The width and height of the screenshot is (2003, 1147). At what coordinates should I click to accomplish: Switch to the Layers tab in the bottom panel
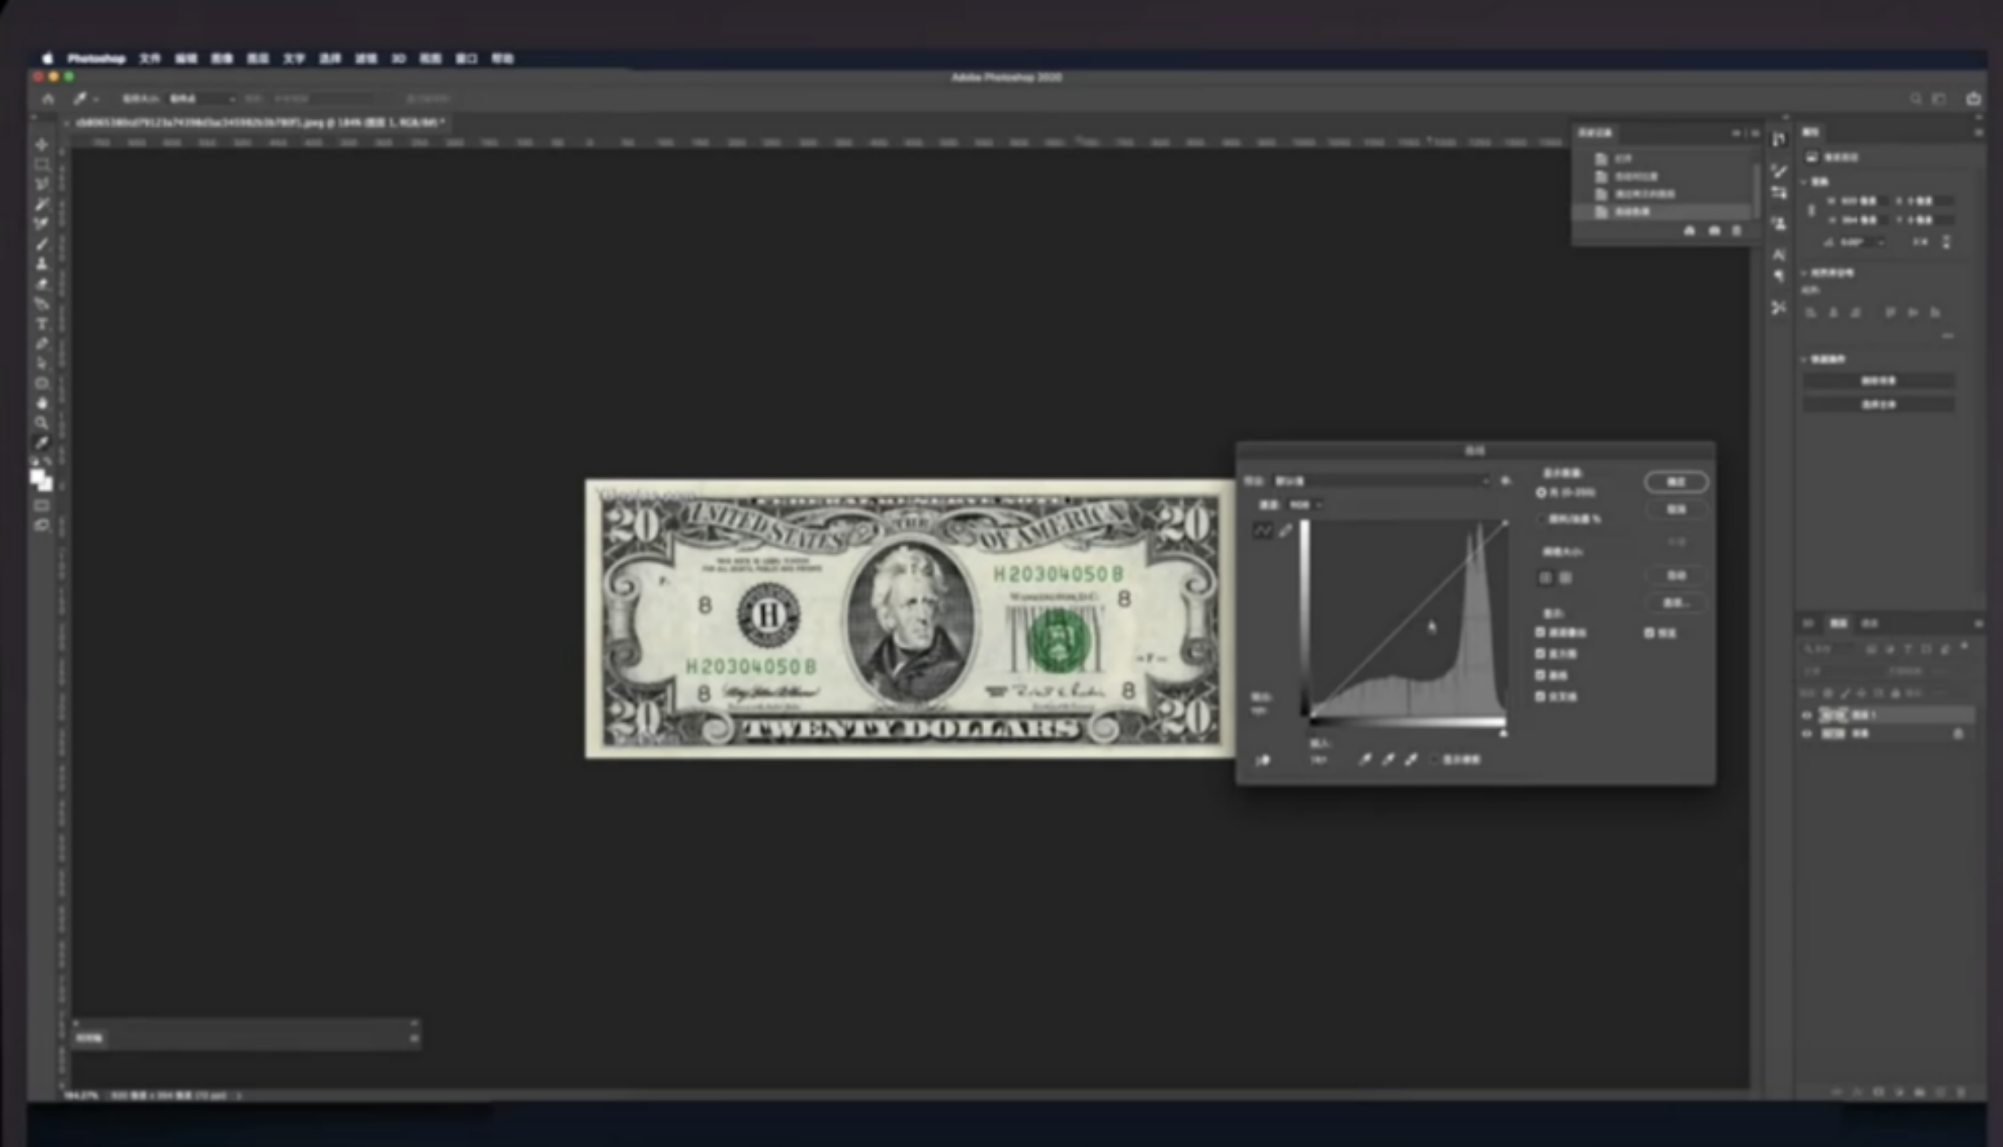point(1838,624)
